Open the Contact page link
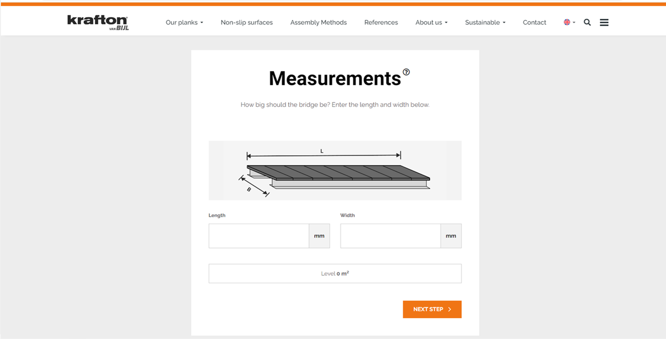Screen dimensions: 666x339 pos(534,22)
